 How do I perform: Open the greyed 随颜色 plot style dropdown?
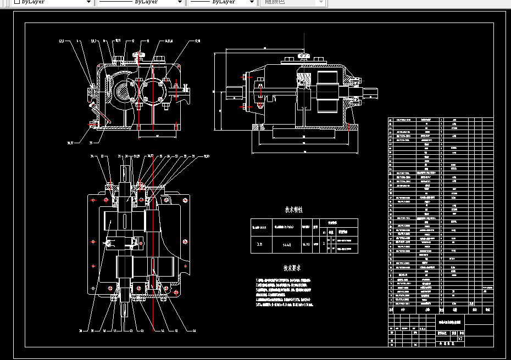tap(293, 2)
